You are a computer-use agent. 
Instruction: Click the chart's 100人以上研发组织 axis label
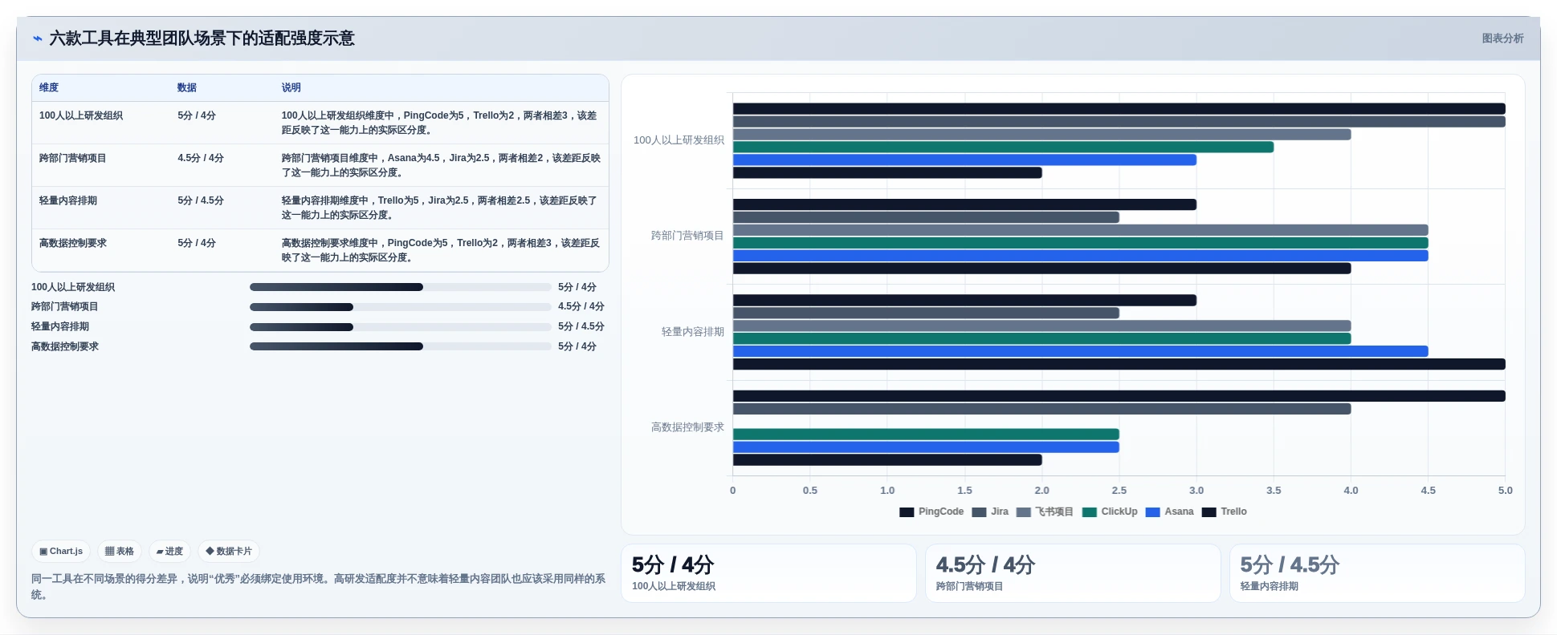pos(679,140)
